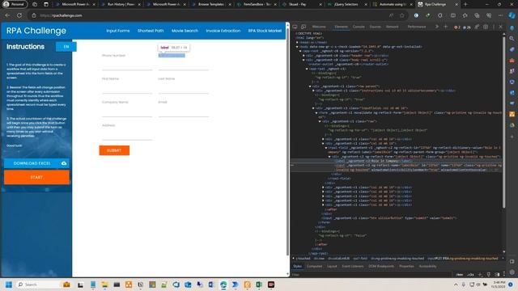Click the orange SUBMIT button
The image size is (518, 291).
pyautogui.click(x=114, y=150)
